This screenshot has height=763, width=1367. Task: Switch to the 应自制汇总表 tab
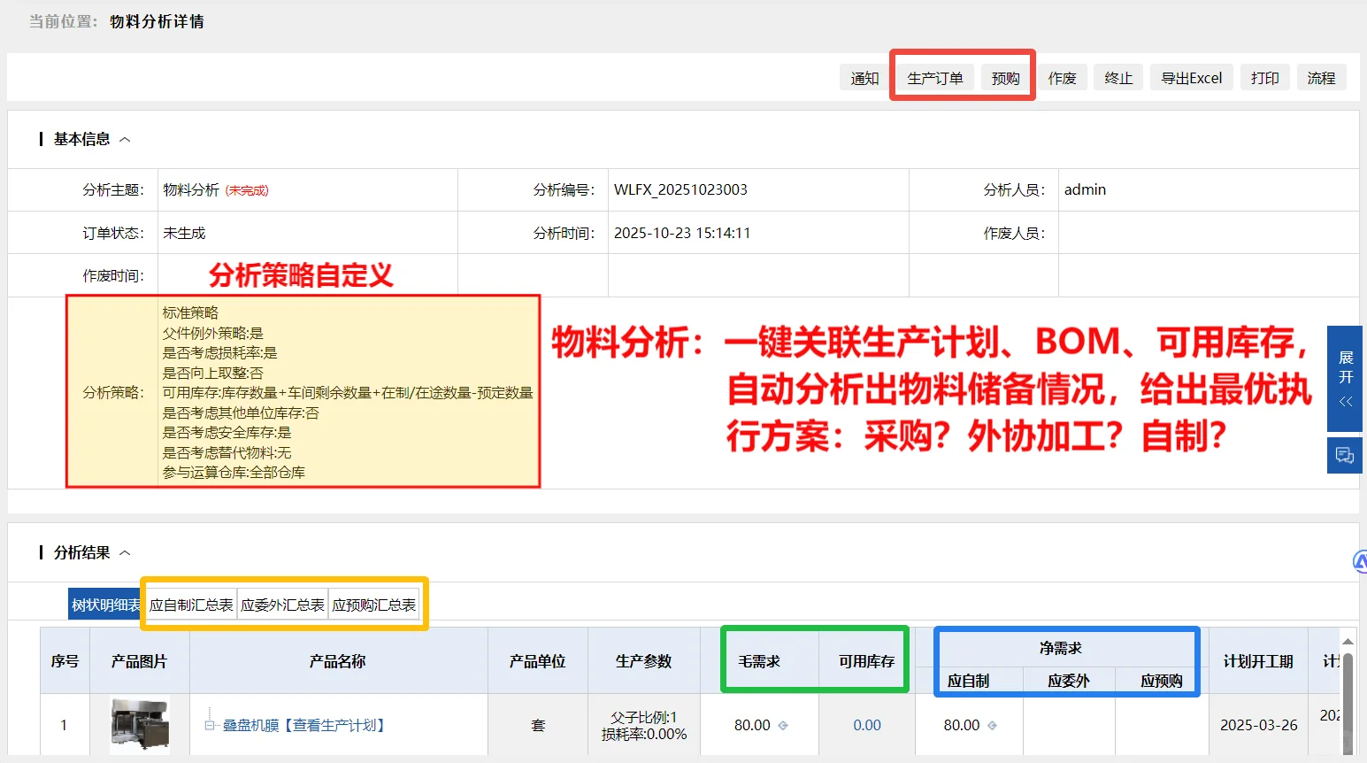pos(190,604)
